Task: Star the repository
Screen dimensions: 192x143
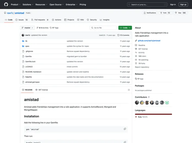Action: [181, 13]
